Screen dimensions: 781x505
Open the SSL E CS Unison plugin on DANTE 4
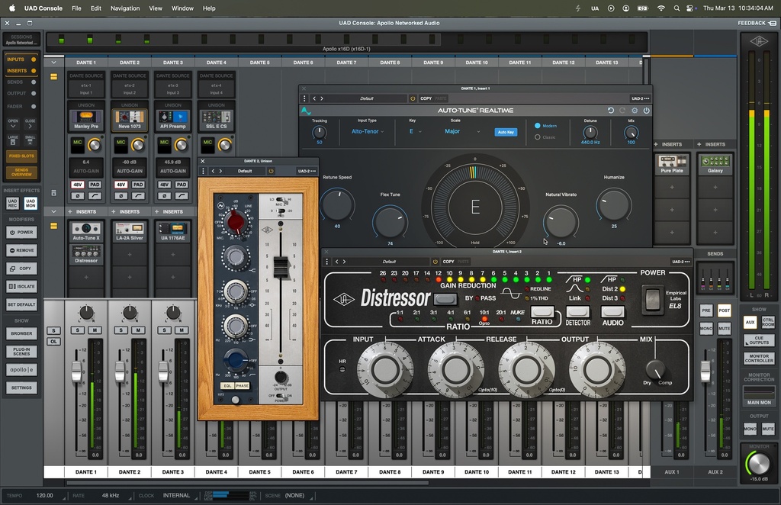[x=216, y=120]
